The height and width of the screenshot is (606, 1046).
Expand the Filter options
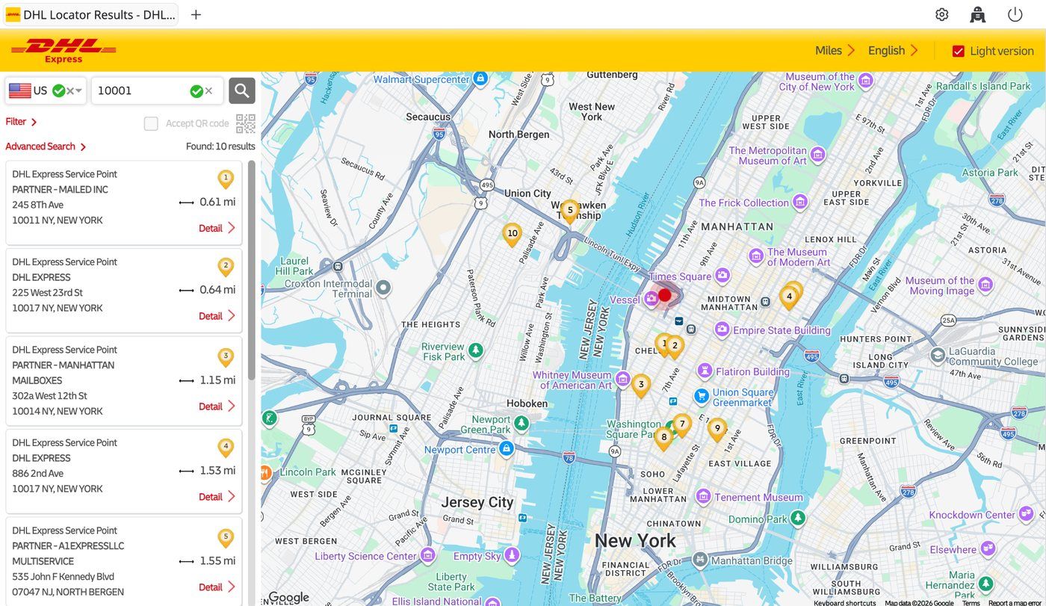tap(21, 122)
